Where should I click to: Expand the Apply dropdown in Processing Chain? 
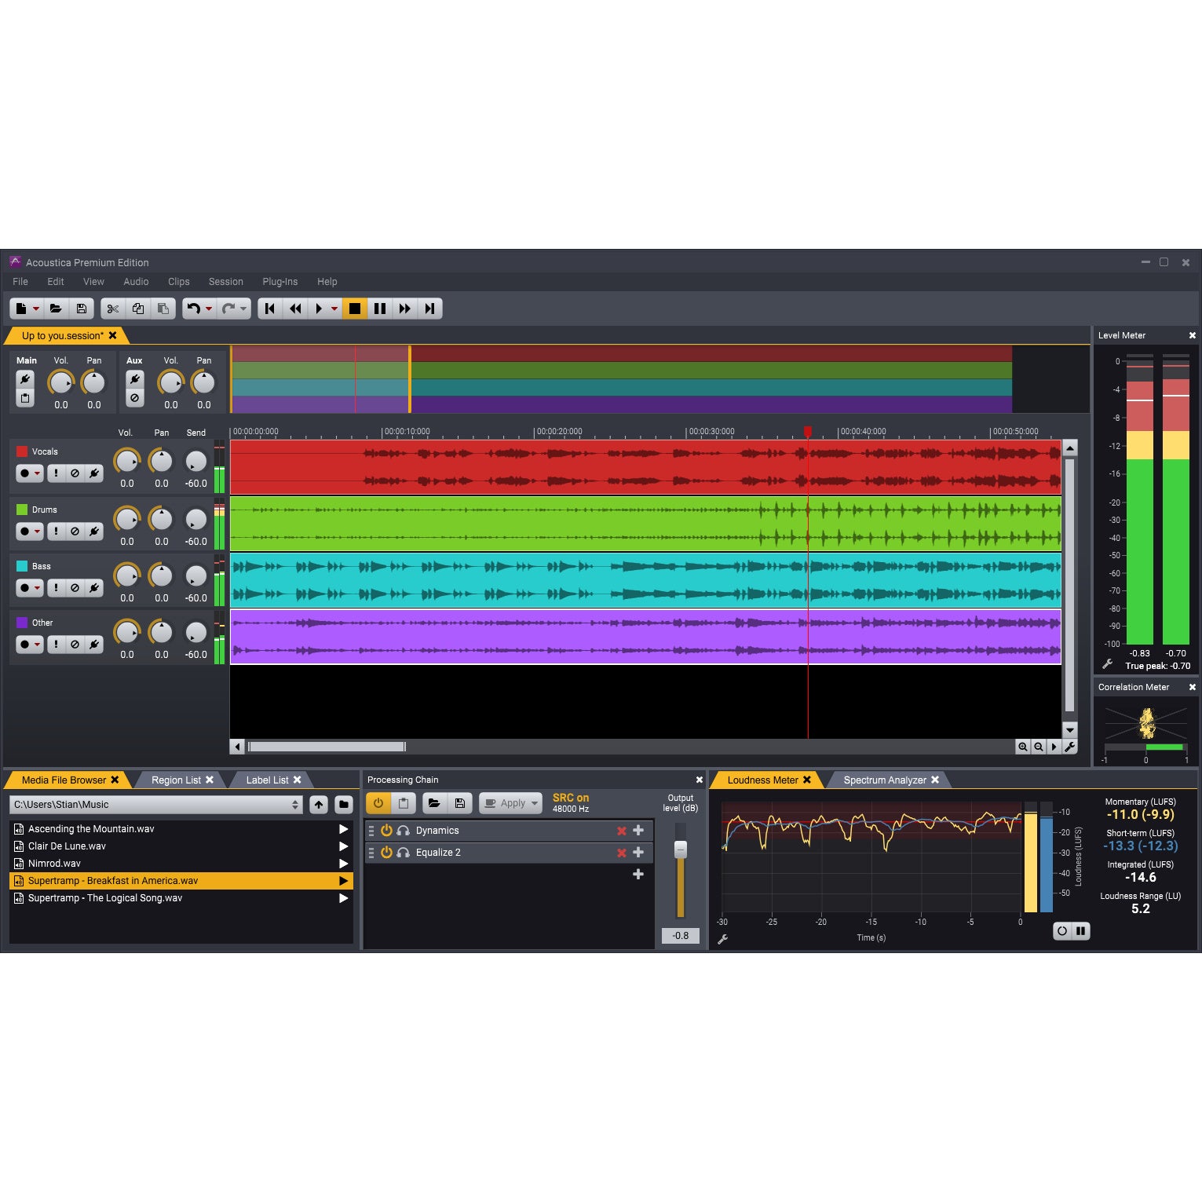(535, 803)
